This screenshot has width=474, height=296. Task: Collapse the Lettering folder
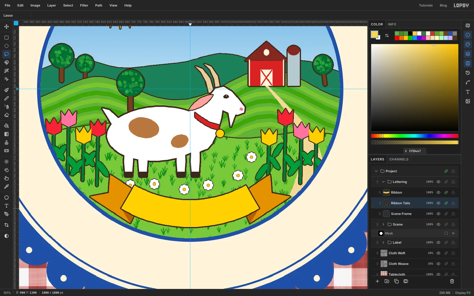tap(383, 182)
